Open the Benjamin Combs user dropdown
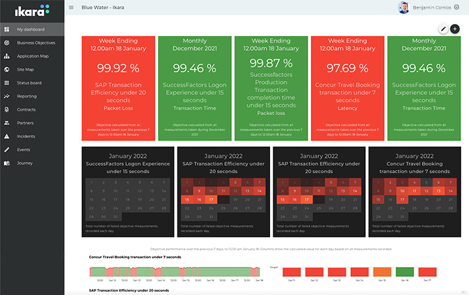 456,7
